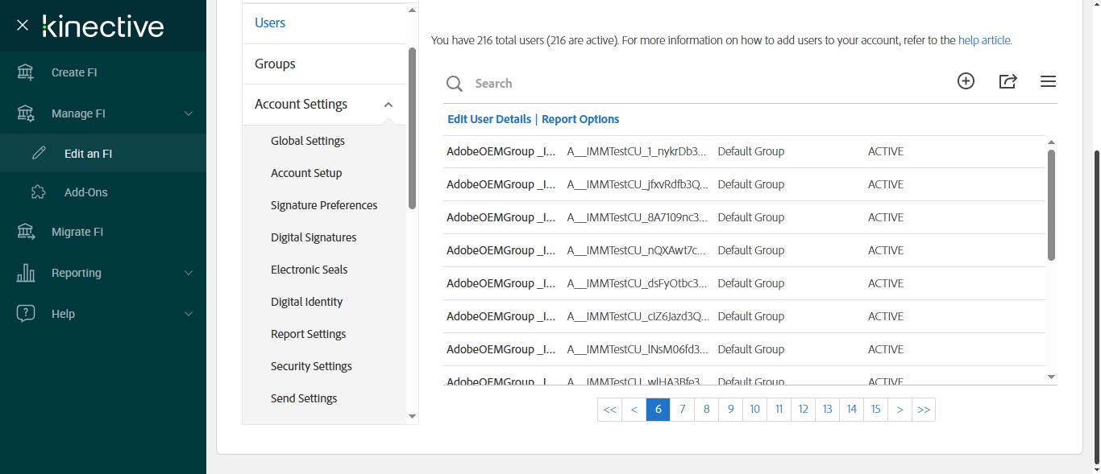This screenshot has height=474, width=1101.
Task: Click the Migrate FI icon
Action: coord(26,232)
